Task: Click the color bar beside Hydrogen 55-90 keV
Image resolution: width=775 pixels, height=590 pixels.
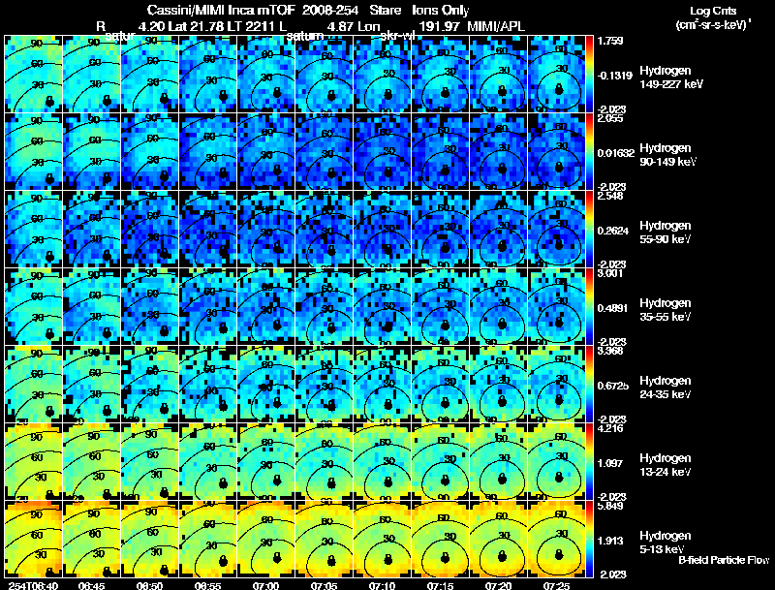Action: pos(589,229)
